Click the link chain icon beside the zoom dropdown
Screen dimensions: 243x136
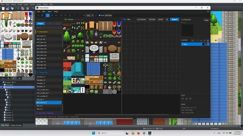pyautogui.click(x=96, y=15)
